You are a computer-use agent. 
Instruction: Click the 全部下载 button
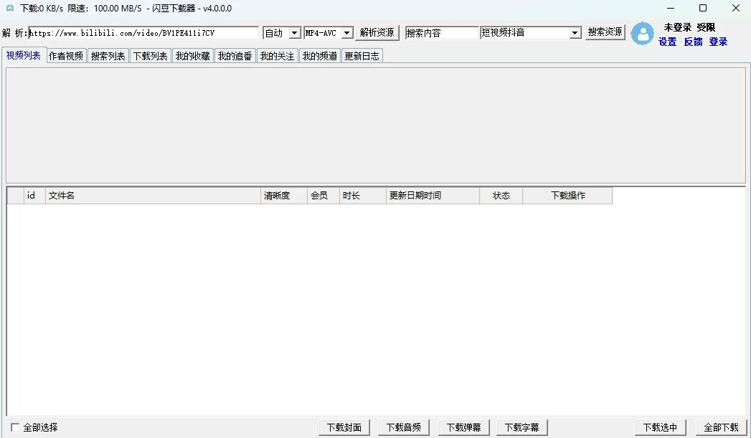(721, 427)
